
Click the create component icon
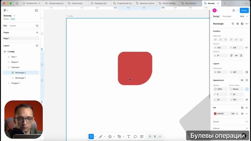point(238,24)
